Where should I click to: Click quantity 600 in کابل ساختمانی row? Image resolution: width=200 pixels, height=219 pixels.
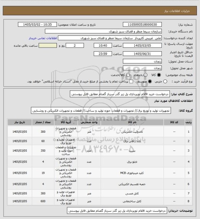coord(43,201)
